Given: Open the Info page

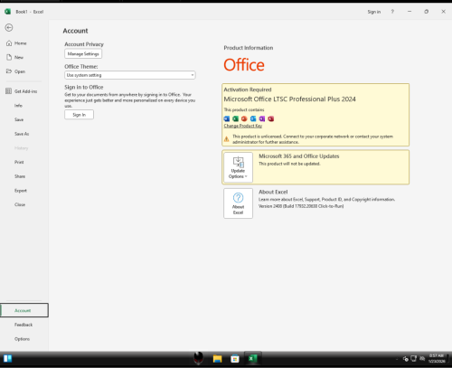Looking at the screenshot, I should coord(18,106).
